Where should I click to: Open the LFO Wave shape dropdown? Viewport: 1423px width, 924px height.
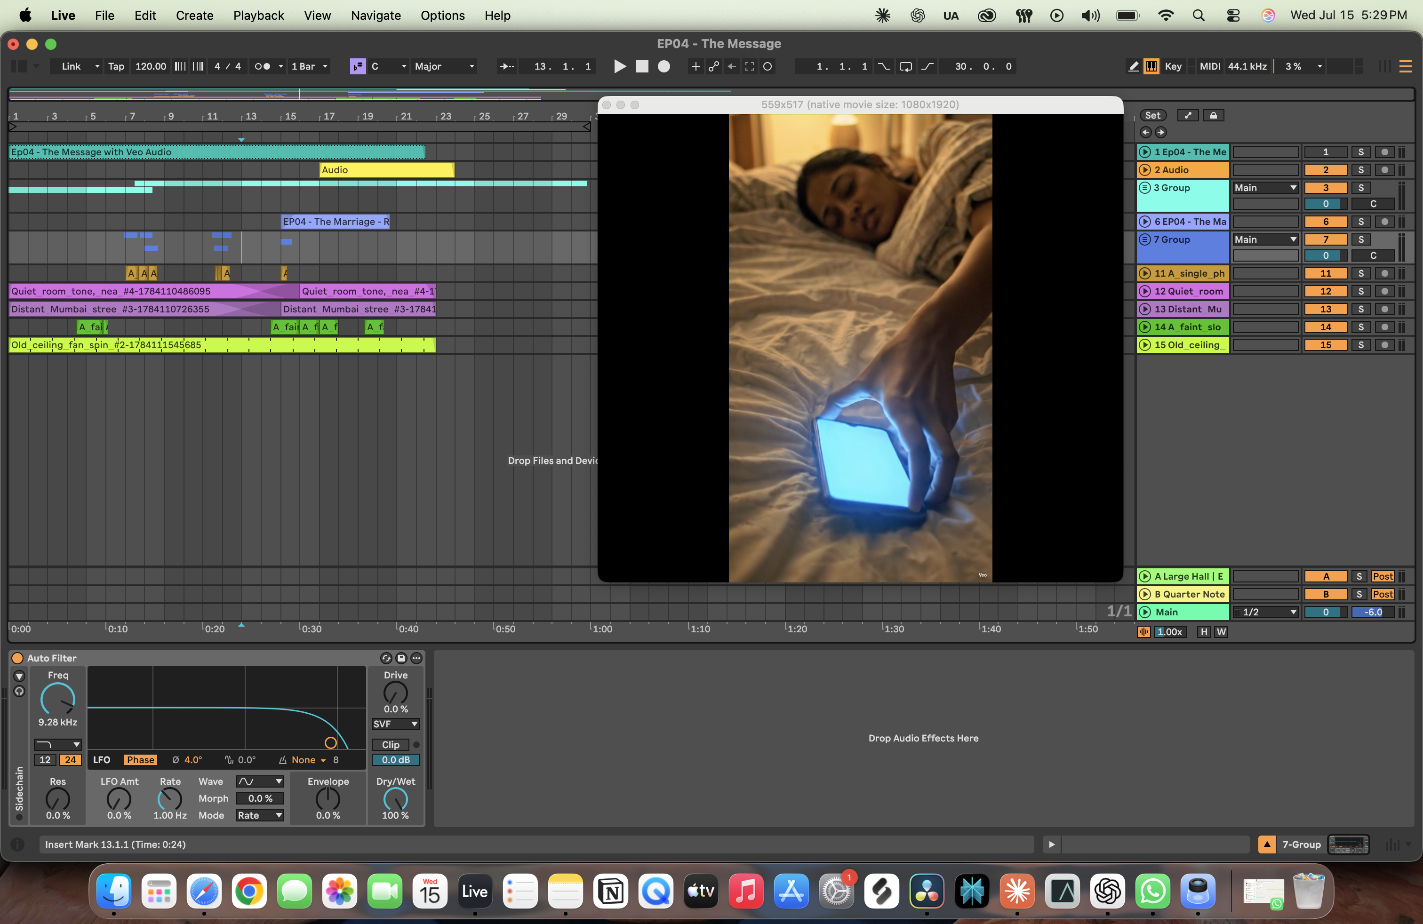coord(259,781)
